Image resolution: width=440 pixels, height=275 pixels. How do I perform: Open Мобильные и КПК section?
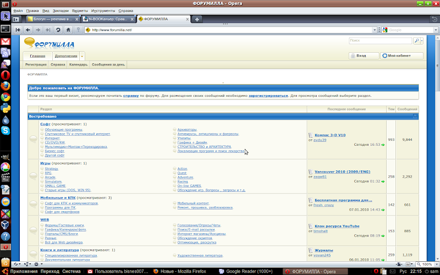point(58,197)
